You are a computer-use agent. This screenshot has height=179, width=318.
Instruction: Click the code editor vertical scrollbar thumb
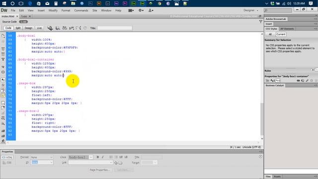click(262, 119)
